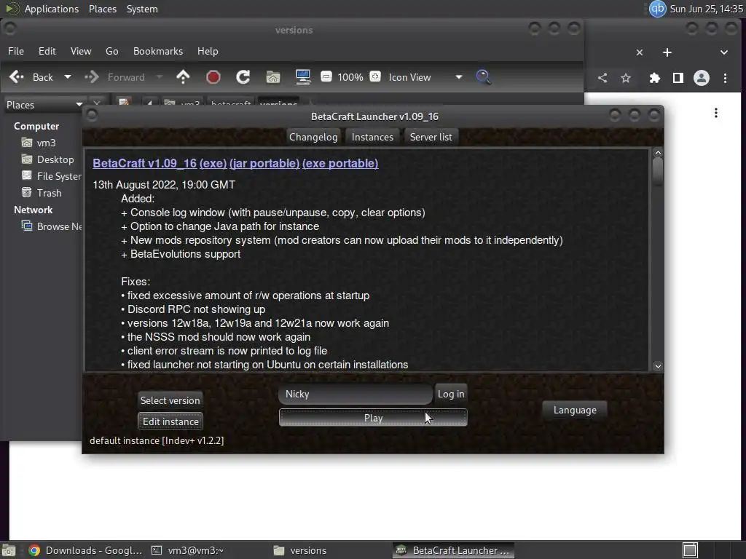Open Help menu in versions window
Image resolution: width=746 pixels, height=559 pixels.
tap(208, 51)
